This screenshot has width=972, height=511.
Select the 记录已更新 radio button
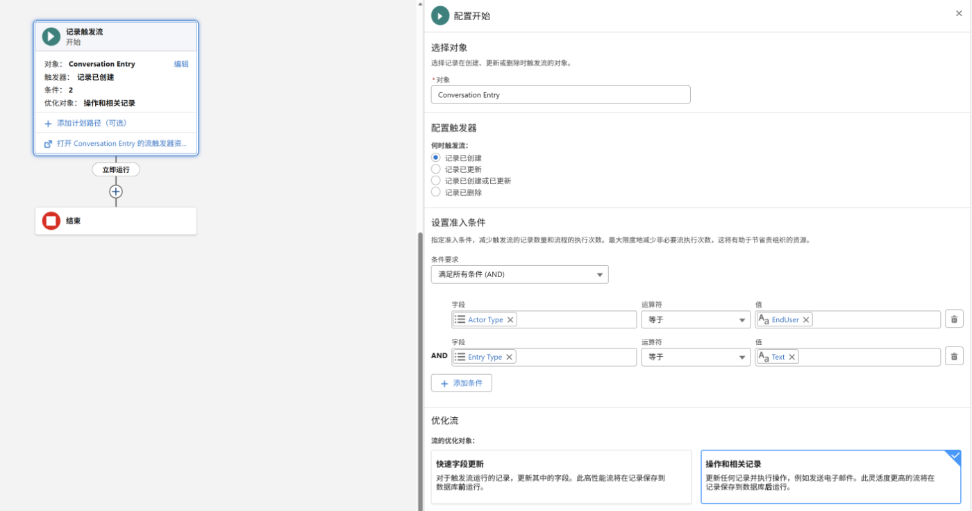pyautogui.click(x=436, y=169)
